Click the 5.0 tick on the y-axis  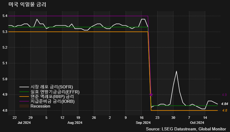pyautogui.click(x=5, y=79)
